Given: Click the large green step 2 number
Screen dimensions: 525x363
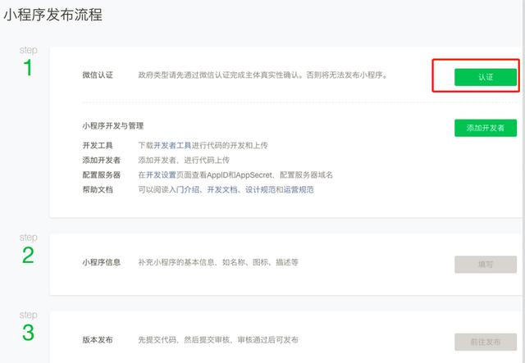Looking at the screenshot, I should (28, 256).
